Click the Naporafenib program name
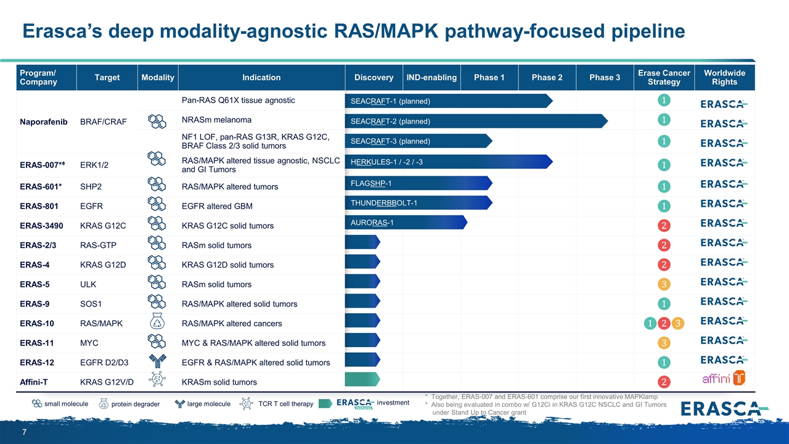This screenshot has height=444, width=789. 43,122
